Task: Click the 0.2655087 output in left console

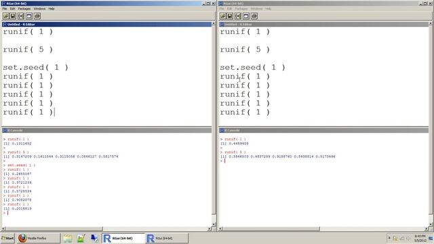Action: tap(22, 174)
